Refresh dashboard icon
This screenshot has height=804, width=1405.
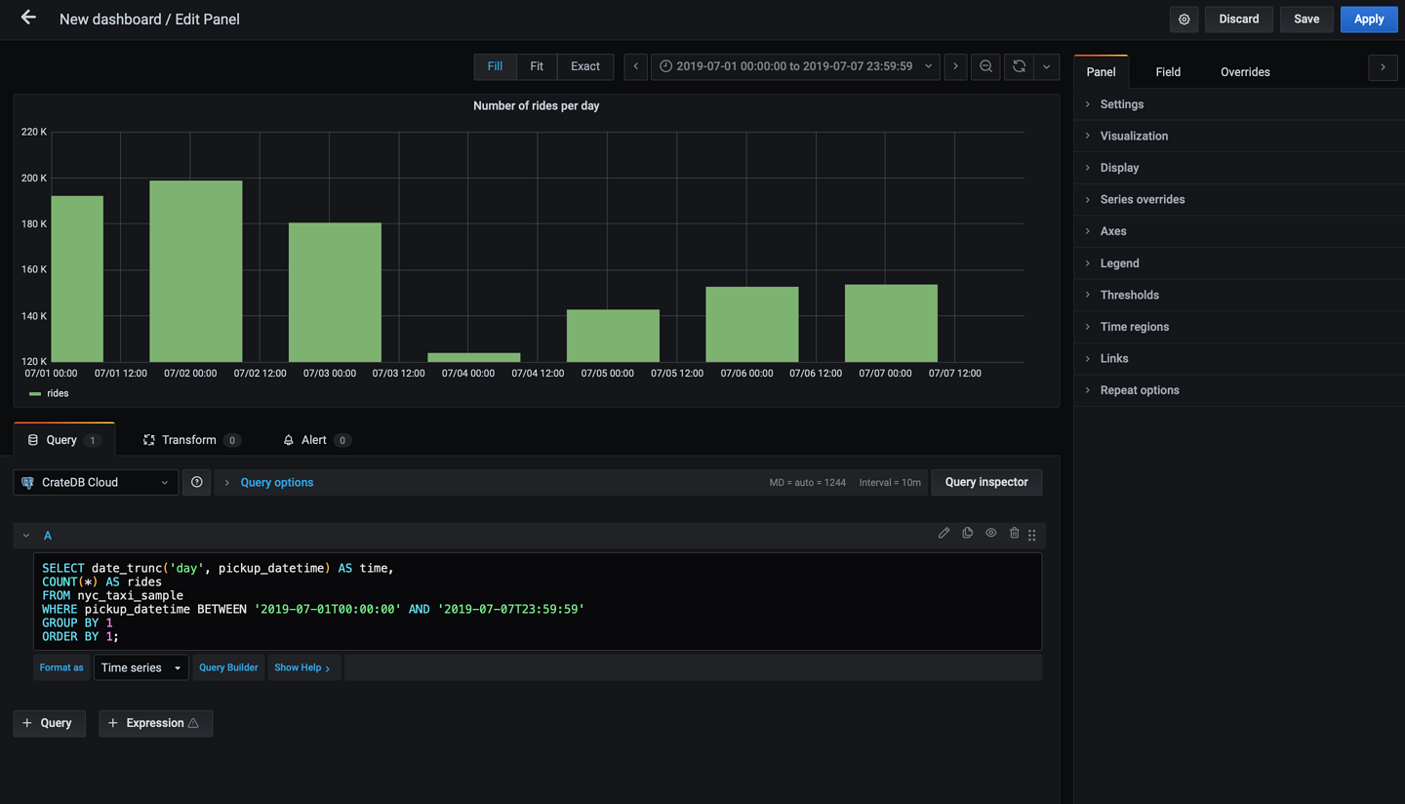tap(1019, 66)
